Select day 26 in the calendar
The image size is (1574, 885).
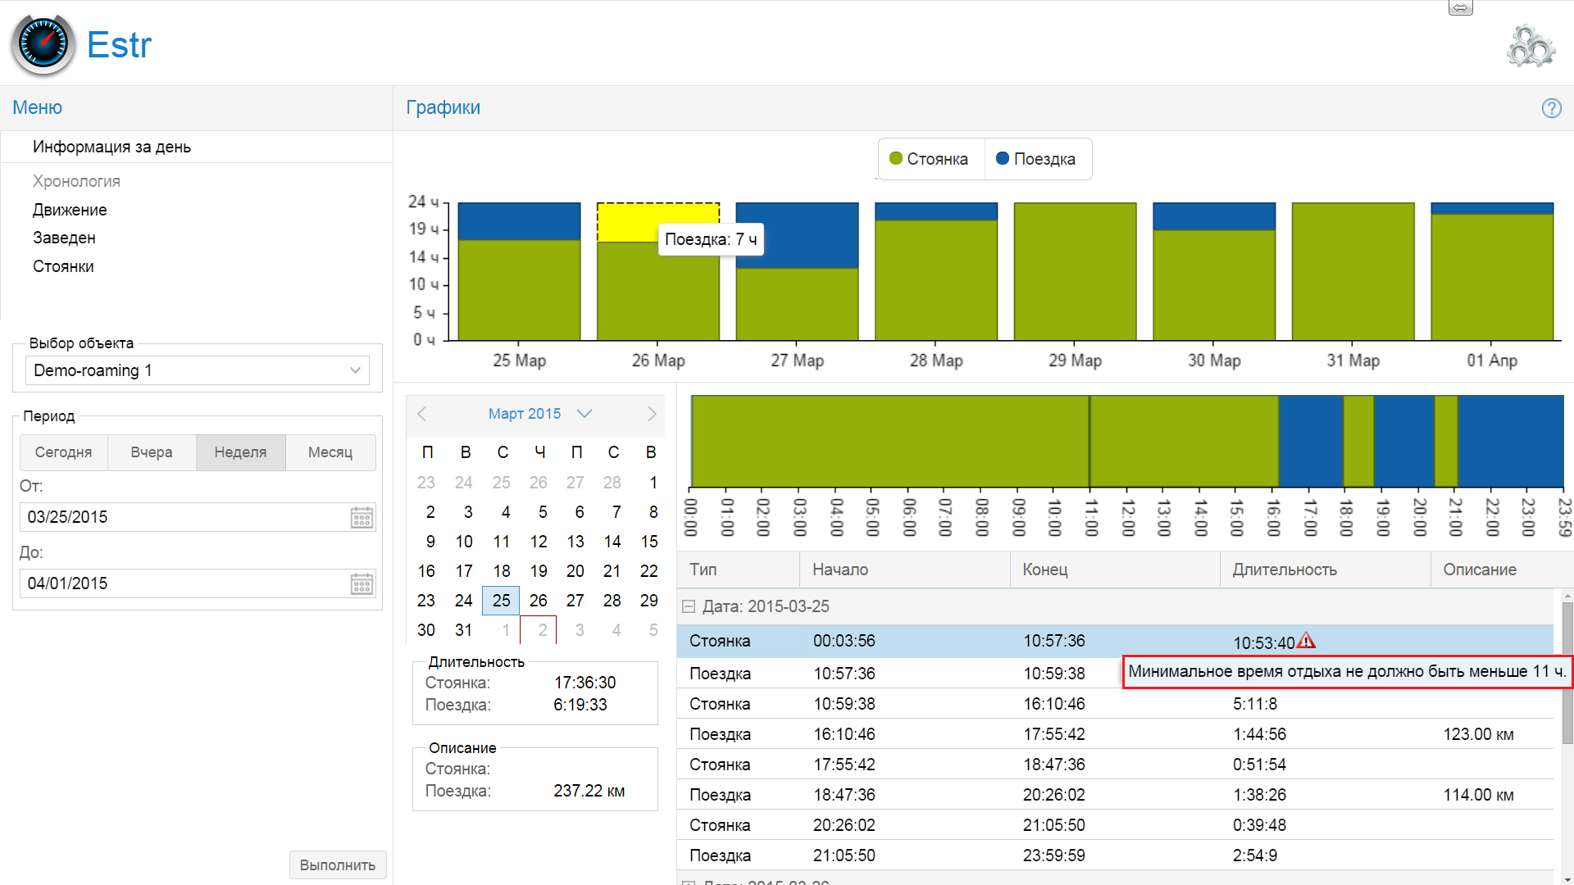click(x=538, y=601)
